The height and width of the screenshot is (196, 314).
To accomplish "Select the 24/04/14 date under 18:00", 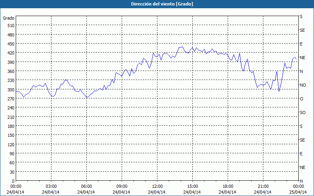I will coord(227,192).
